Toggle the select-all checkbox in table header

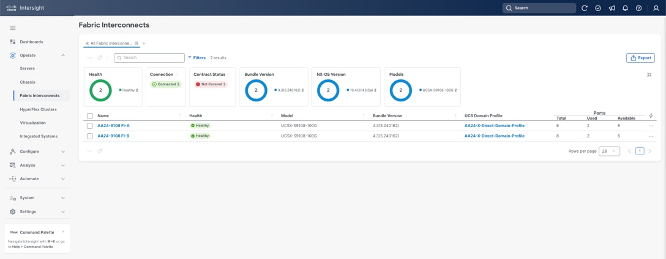pos(89,115)
